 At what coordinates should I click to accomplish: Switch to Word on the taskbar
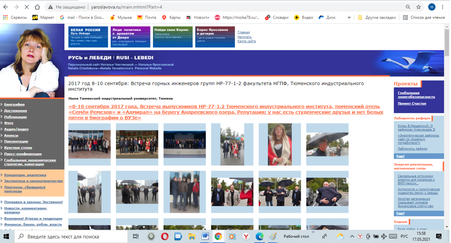(205, 236)
